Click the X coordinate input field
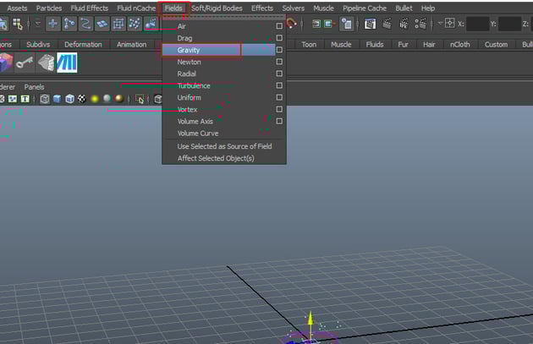 [478, 24]
